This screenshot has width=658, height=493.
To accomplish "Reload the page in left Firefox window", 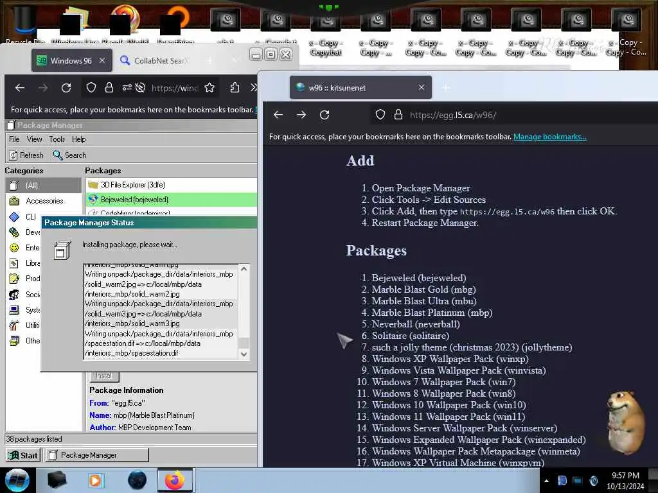I will pos(66,87).
